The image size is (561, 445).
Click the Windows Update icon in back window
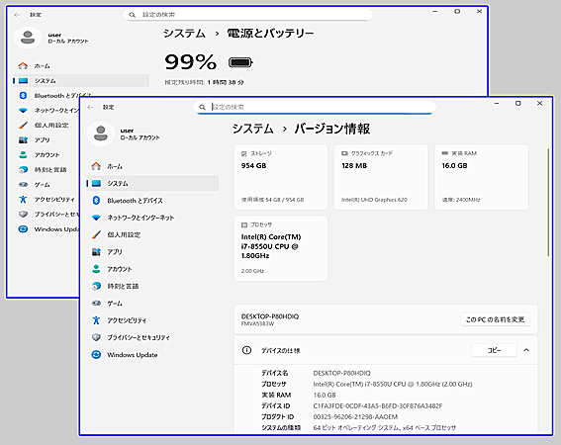[23, 229]
